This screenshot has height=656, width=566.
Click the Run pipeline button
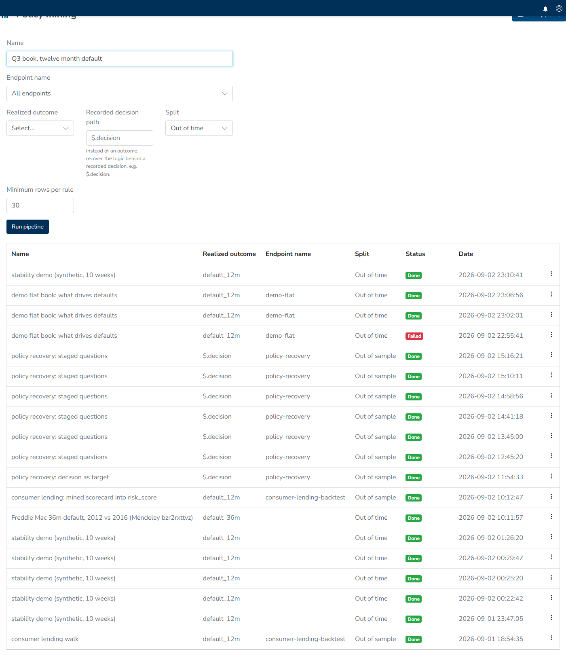[27, 227]
